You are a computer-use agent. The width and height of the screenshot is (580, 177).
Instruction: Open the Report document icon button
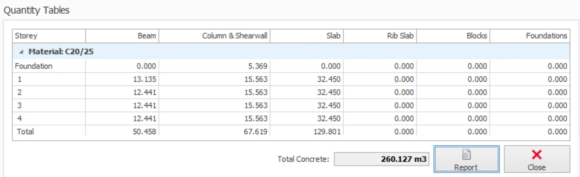pos(467,159)
